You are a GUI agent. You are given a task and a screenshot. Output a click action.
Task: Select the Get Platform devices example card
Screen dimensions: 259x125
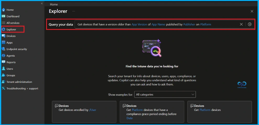(x=219, y=112)
